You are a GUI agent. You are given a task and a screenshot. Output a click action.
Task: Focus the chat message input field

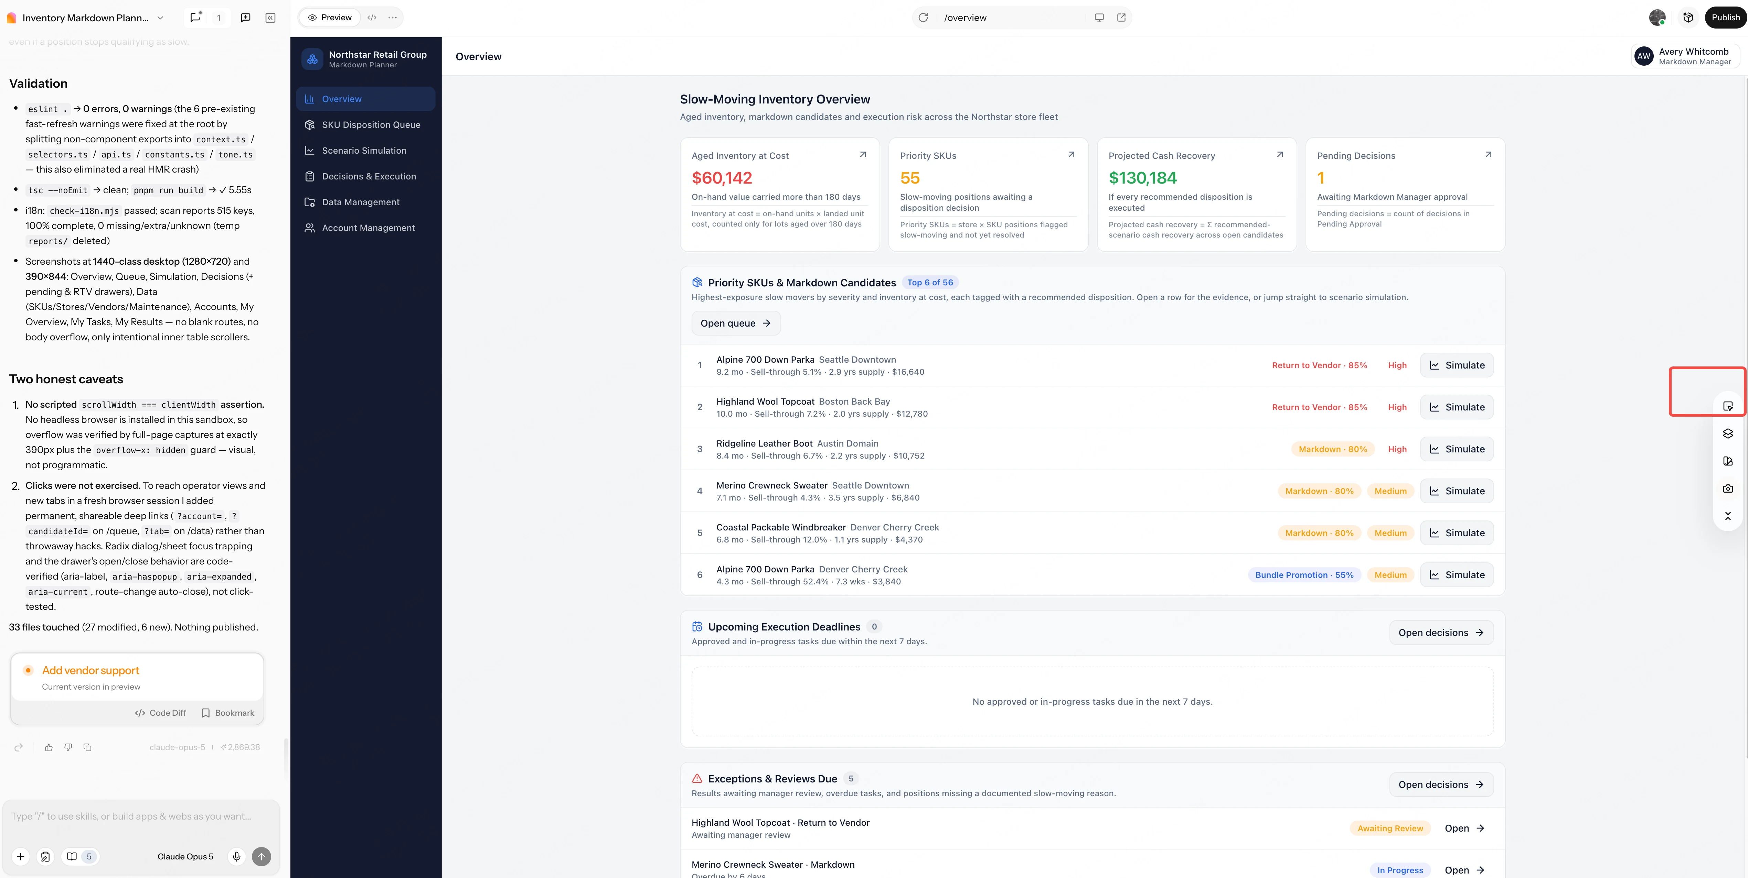(141, 816)
